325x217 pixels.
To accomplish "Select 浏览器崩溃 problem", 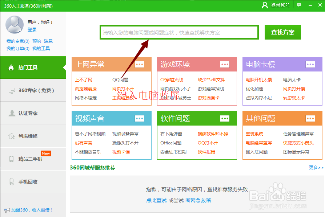I will coord(86,89).
